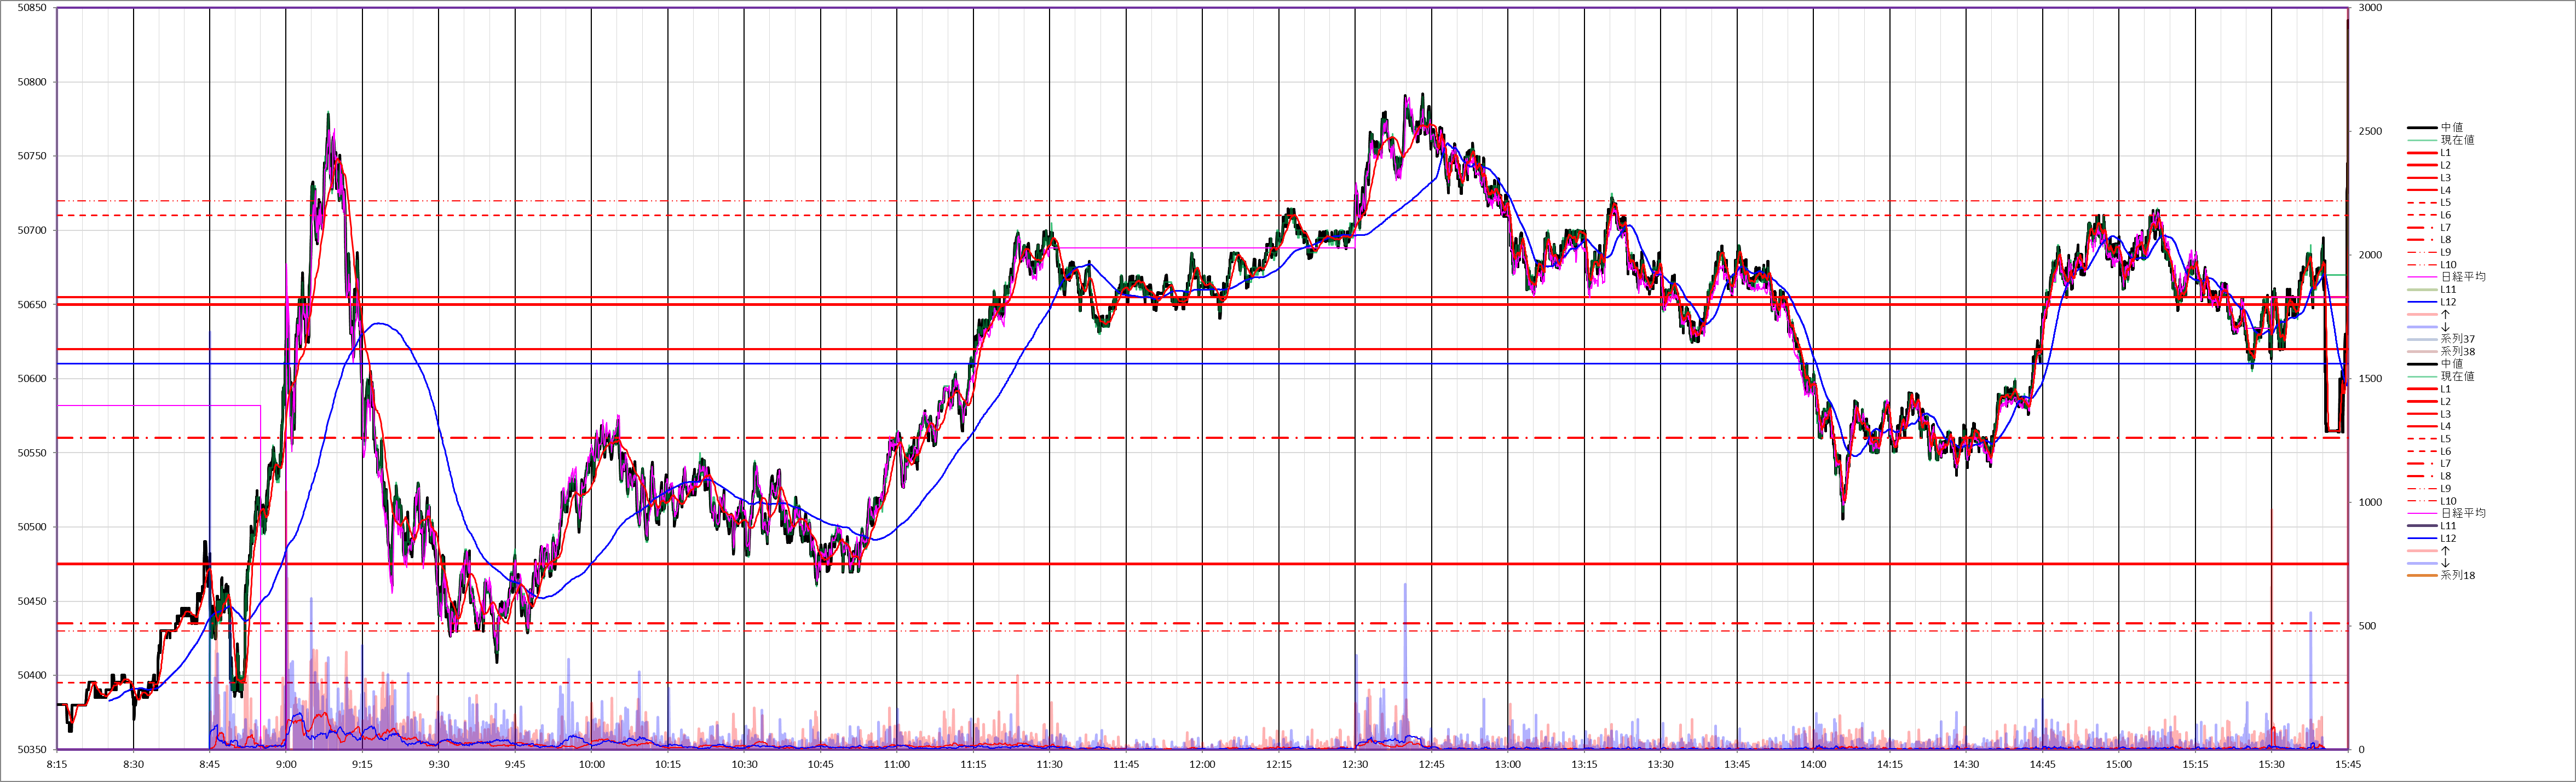Screen dimensions: 2576x782
Task: Select the 10:30 label on the time axis
Action: (744, 765)
